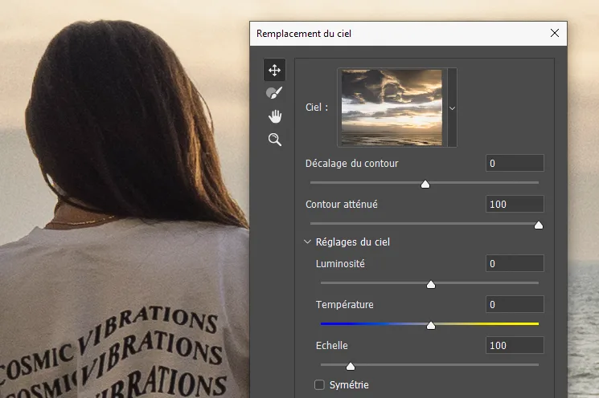Close the Remplacement du ciel dialog
This screenshot has height=398, width=599.
tap(554, 34)
